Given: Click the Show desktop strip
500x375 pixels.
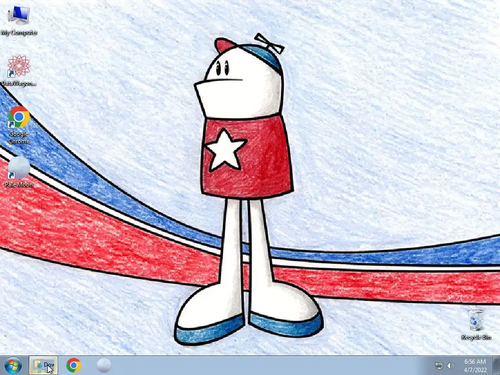Looking at the screenshot, I should (497, 365).
